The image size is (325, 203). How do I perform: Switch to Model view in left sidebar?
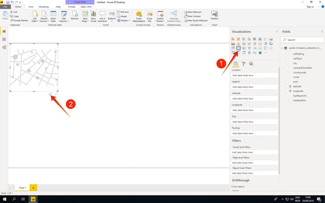coord(4,47)
